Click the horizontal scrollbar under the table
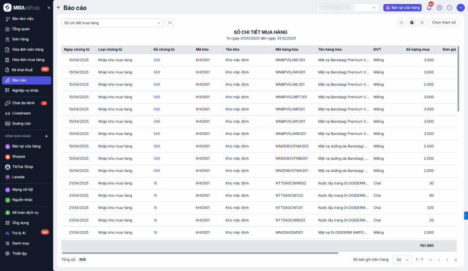 (200, 253)
